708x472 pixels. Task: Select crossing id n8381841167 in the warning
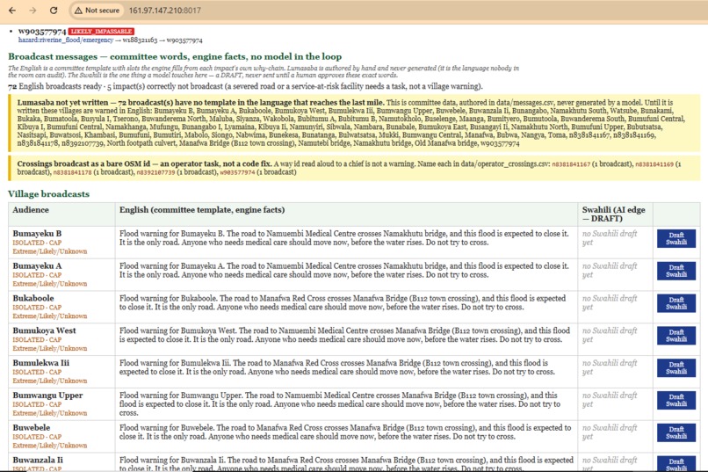coord(571,164)
